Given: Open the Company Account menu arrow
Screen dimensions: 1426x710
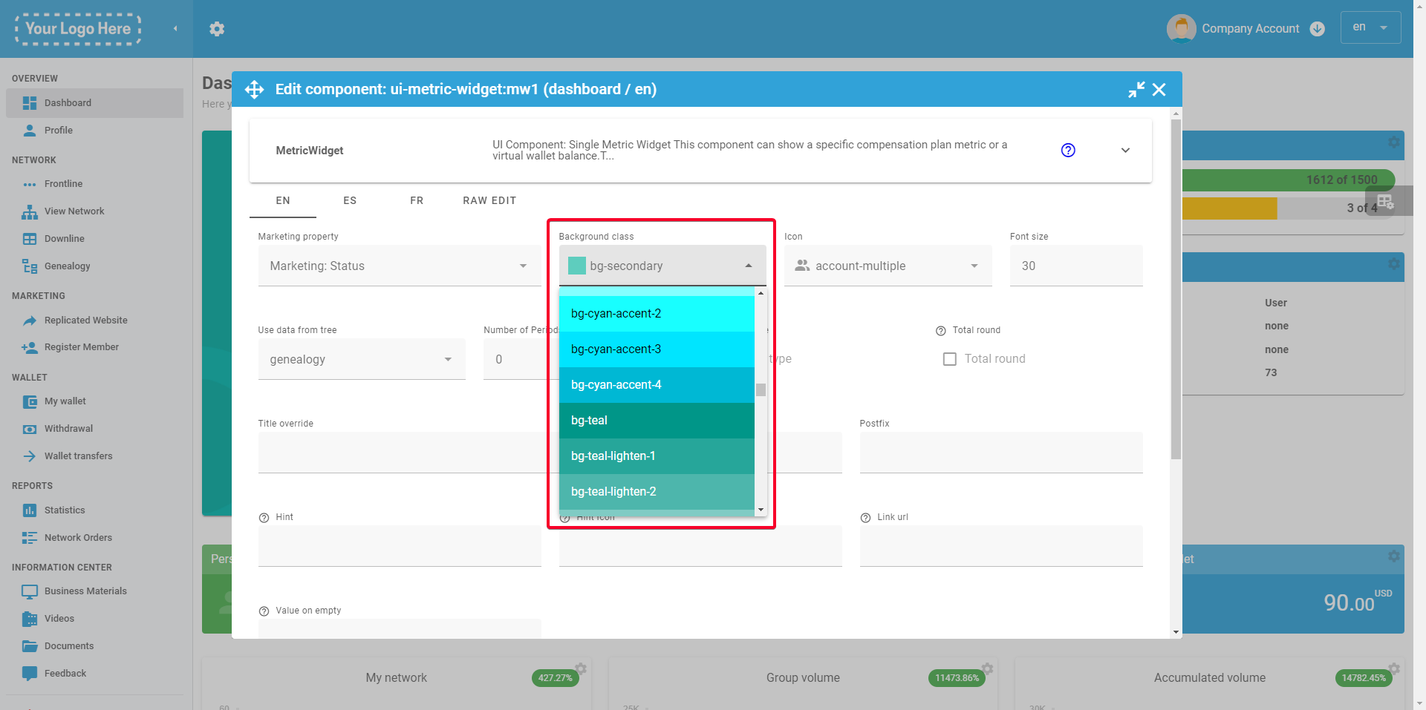Looking at the screenshot, I should coord(1318,29).
